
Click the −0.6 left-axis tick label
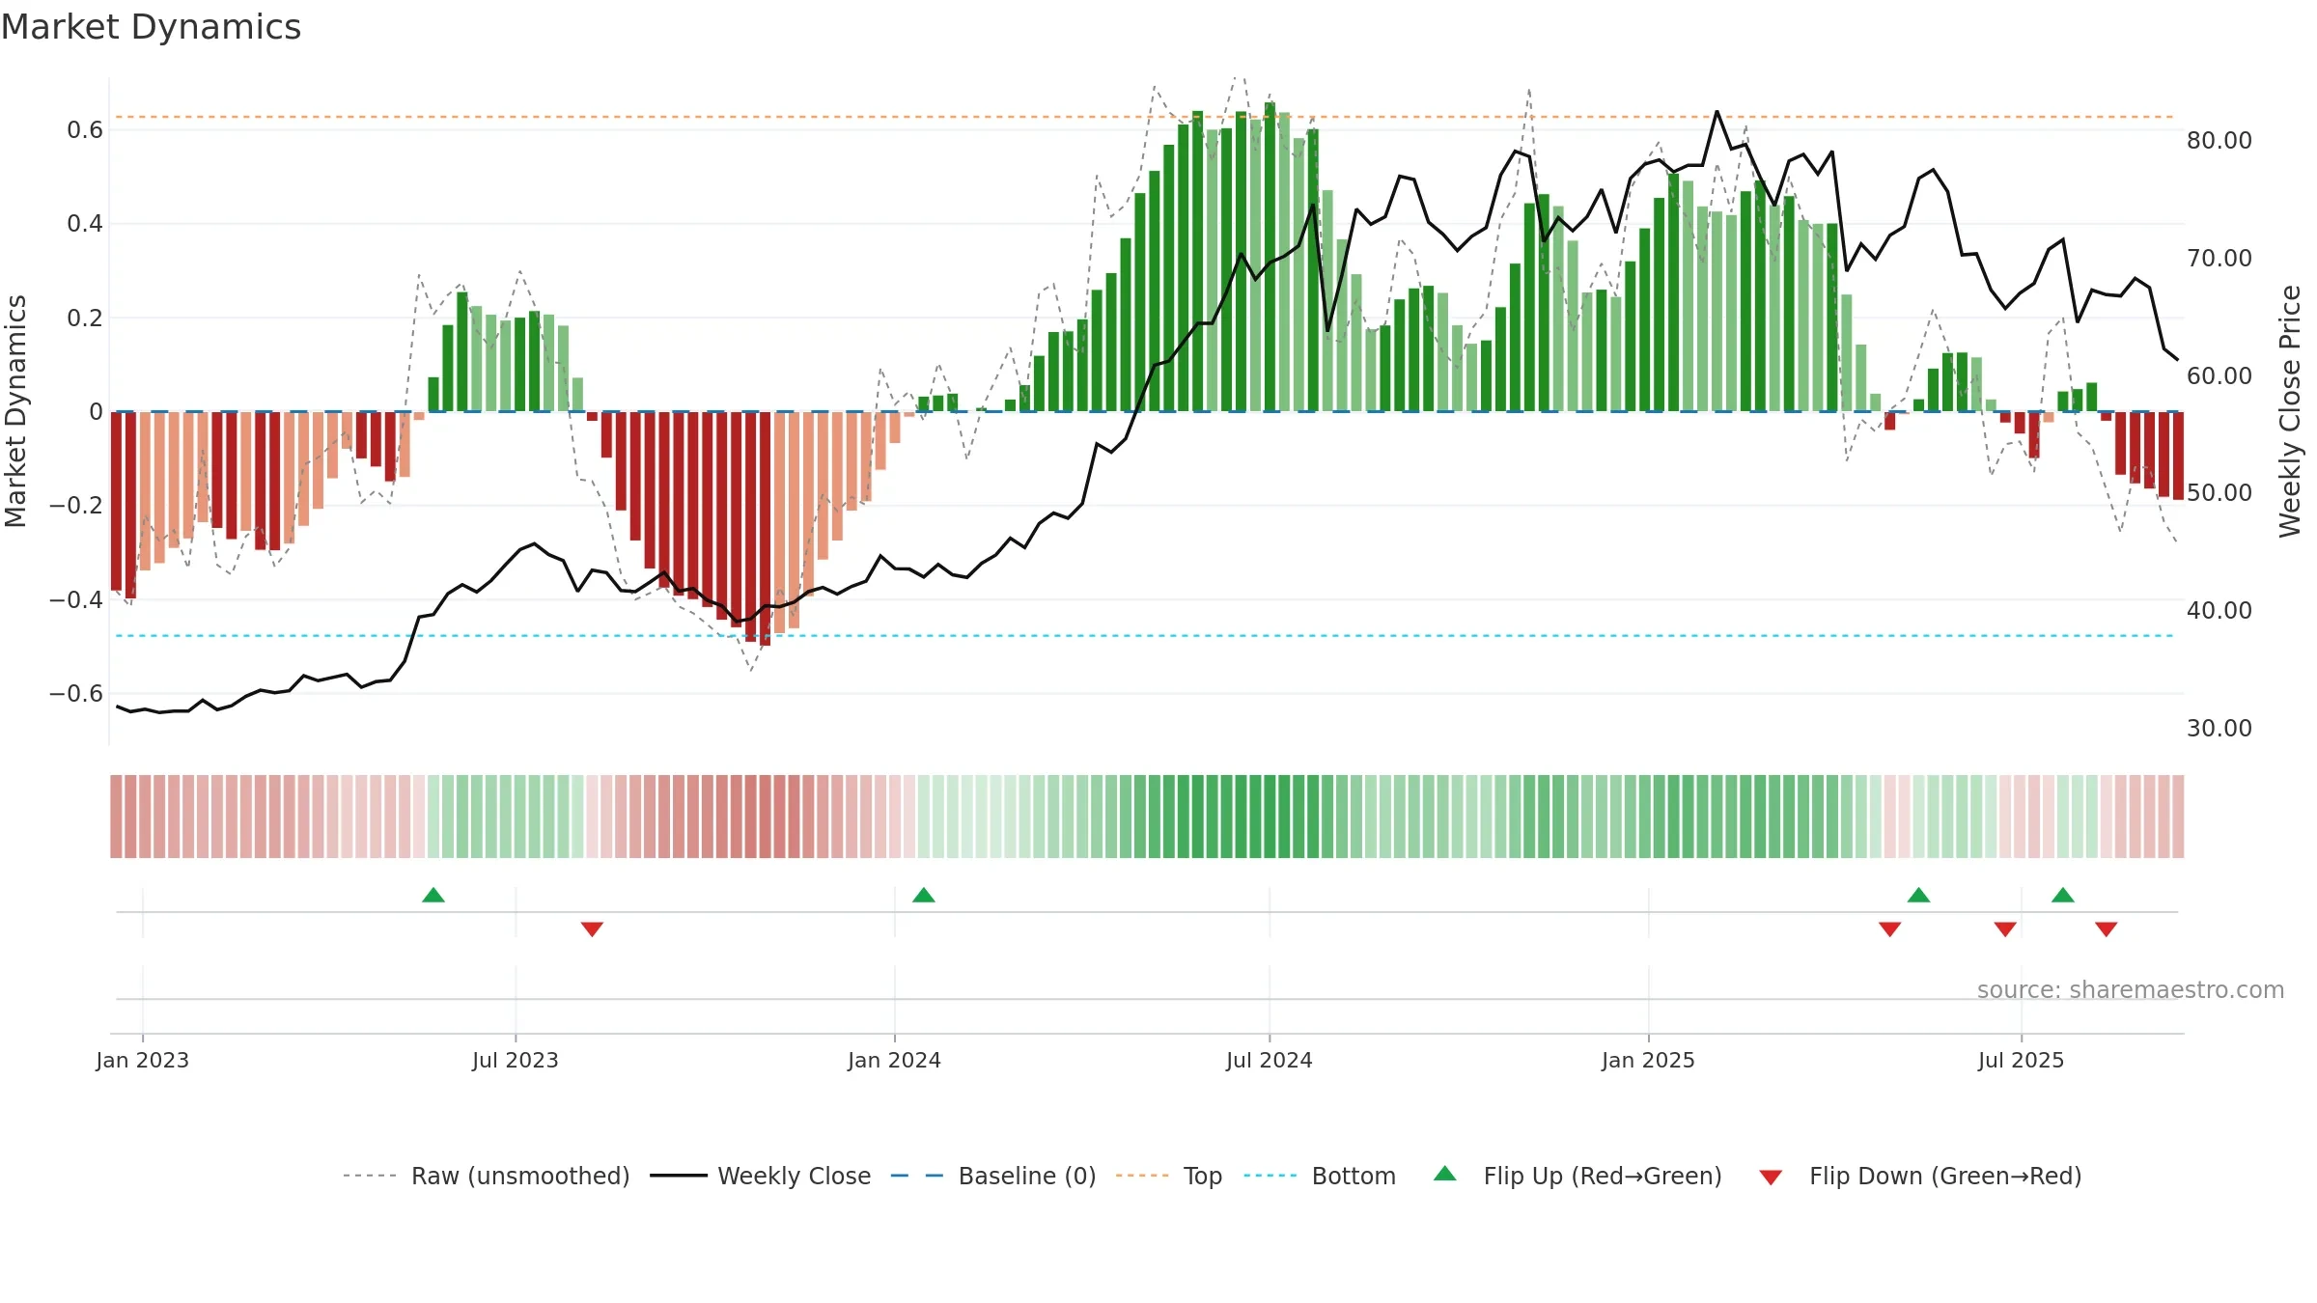point(76,694)
